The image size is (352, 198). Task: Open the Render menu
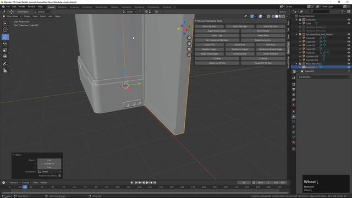point(22,7)
